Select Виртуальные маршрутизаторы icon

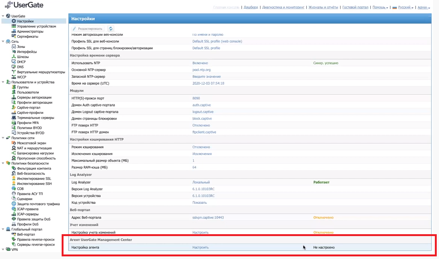14,72
